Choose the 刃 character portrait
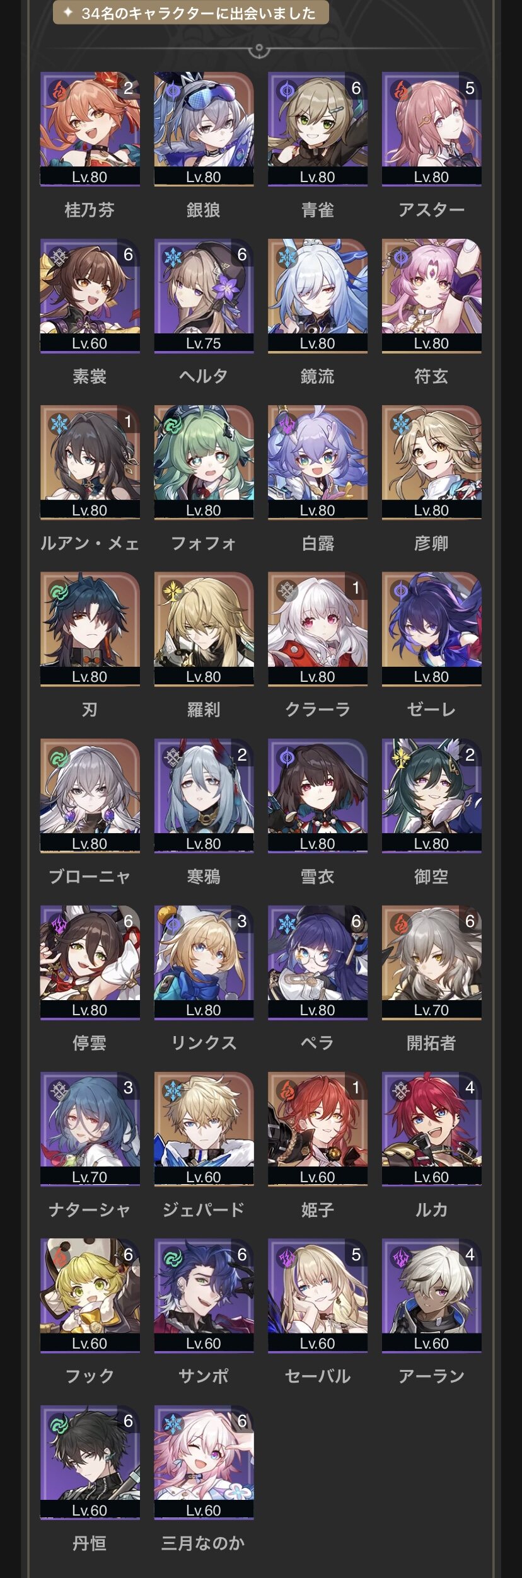 90,629
